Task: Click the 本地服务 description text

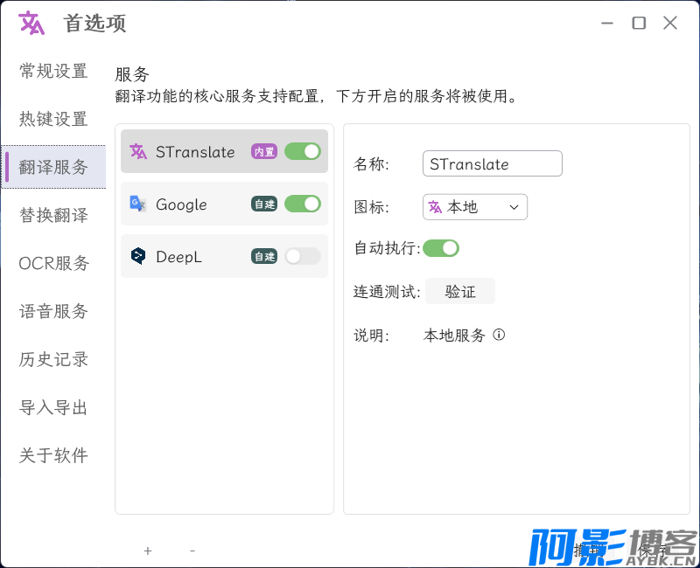Action: [454, 335]
